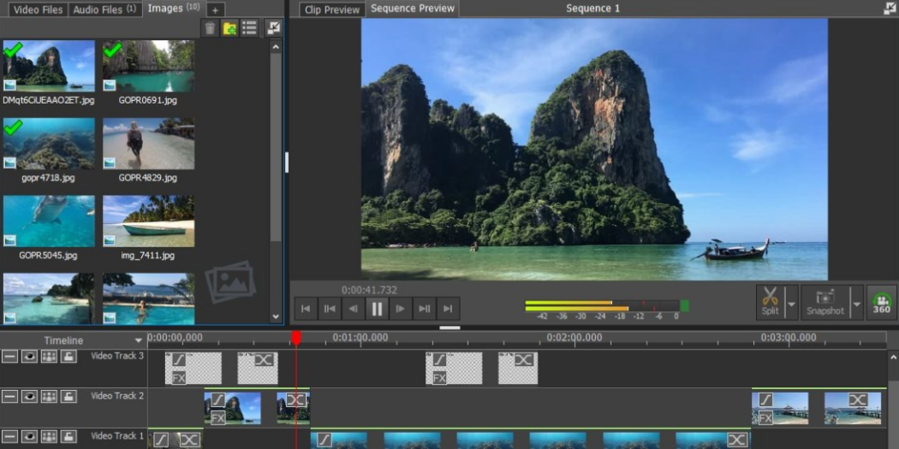Select the gopr4718.jpg underwater thumbnail
Viewport: 899px width, 449px height.
click(x=49, y=144)
